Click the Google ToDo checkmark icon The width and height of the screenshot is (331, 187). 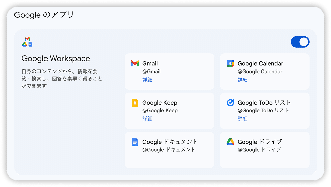[x=230, y=103]
